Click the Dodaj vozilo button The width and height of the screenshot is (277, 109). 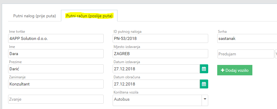coord(235,70)
